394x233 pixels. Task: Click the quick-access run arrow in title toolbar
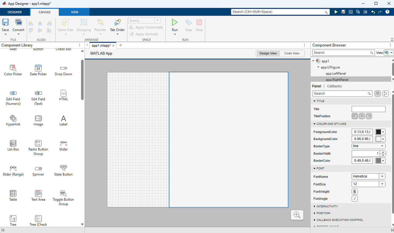pyautogui.click(x=336, y=12)
